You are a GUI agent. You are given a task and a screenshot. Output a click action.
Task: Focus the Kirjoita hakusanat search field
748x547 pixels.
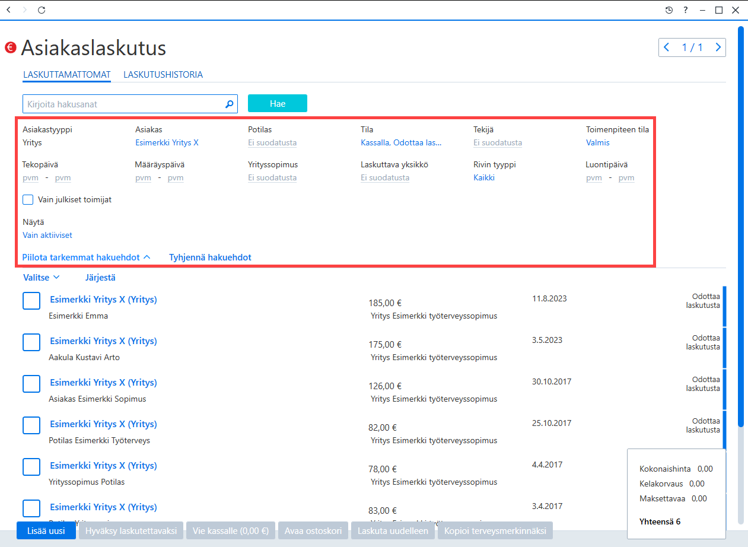click(x=123, y=104)
